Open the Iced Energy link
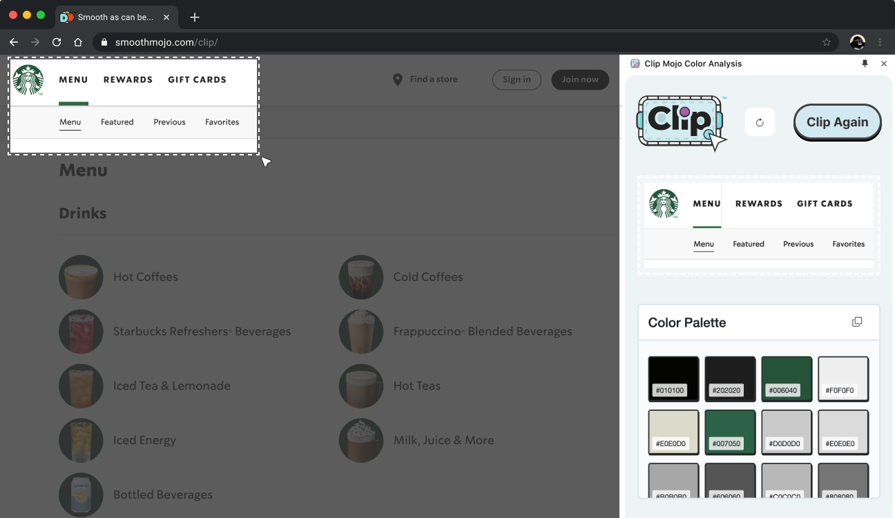This screenshot has height=518, width=895. 144,441
